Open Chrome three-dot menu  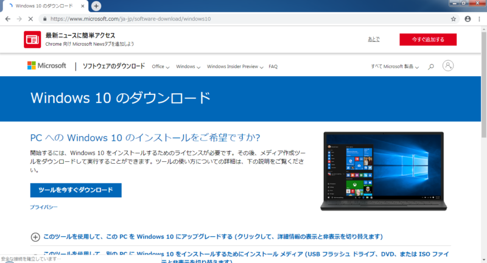[x=480, y=19]
